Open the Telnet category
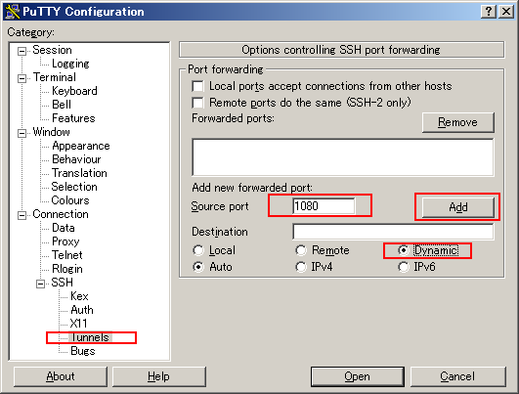The image size is (519, 394). point(67,255)
